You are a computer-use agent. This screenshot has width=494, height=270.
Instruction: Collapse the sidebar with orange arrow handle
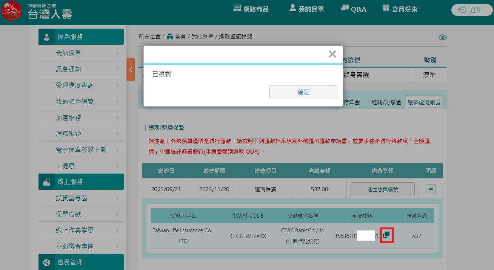(x=131, y=69)
